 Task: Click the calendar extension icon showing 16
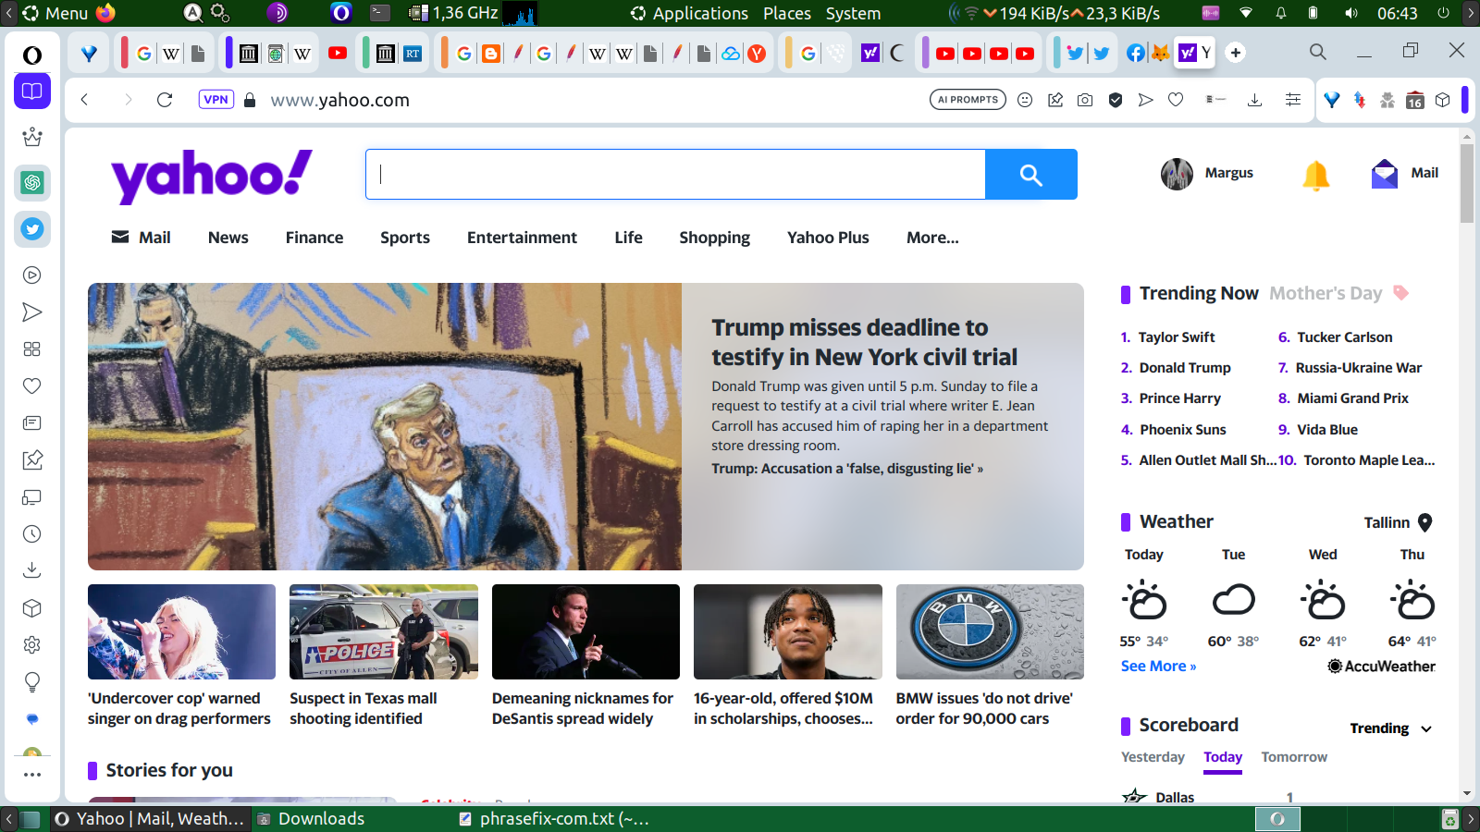point(1415,100)
